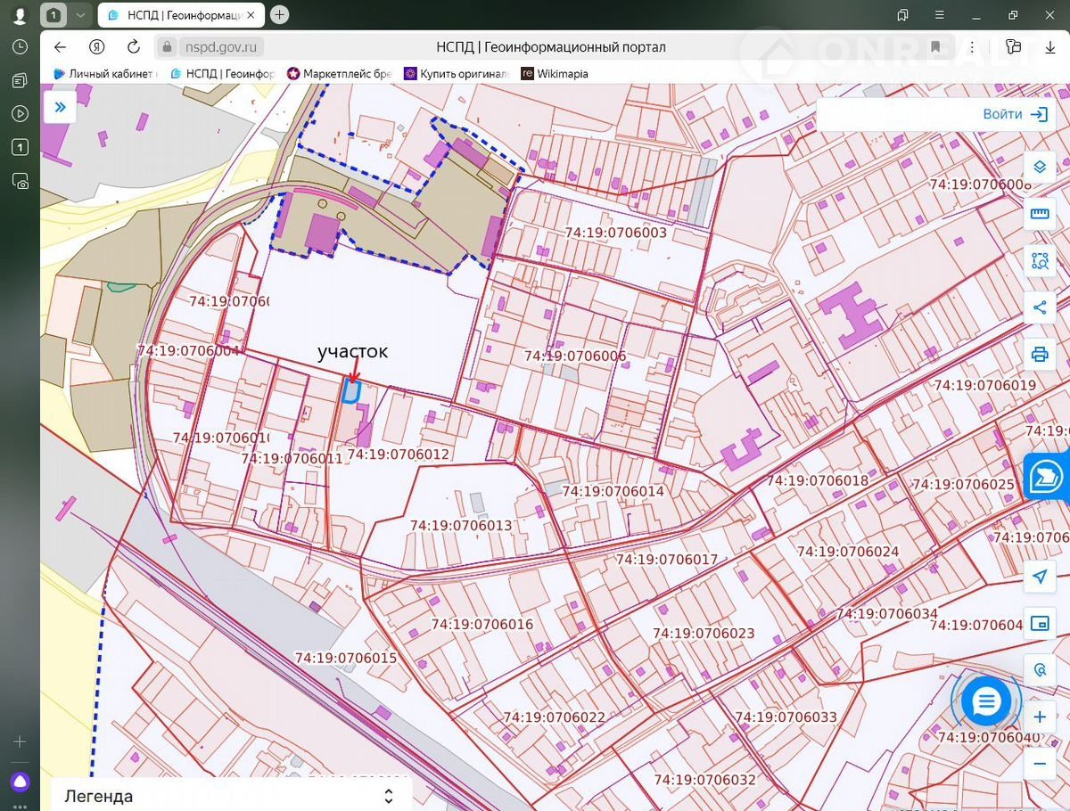Locate my position on the map

pos(1039,577)
